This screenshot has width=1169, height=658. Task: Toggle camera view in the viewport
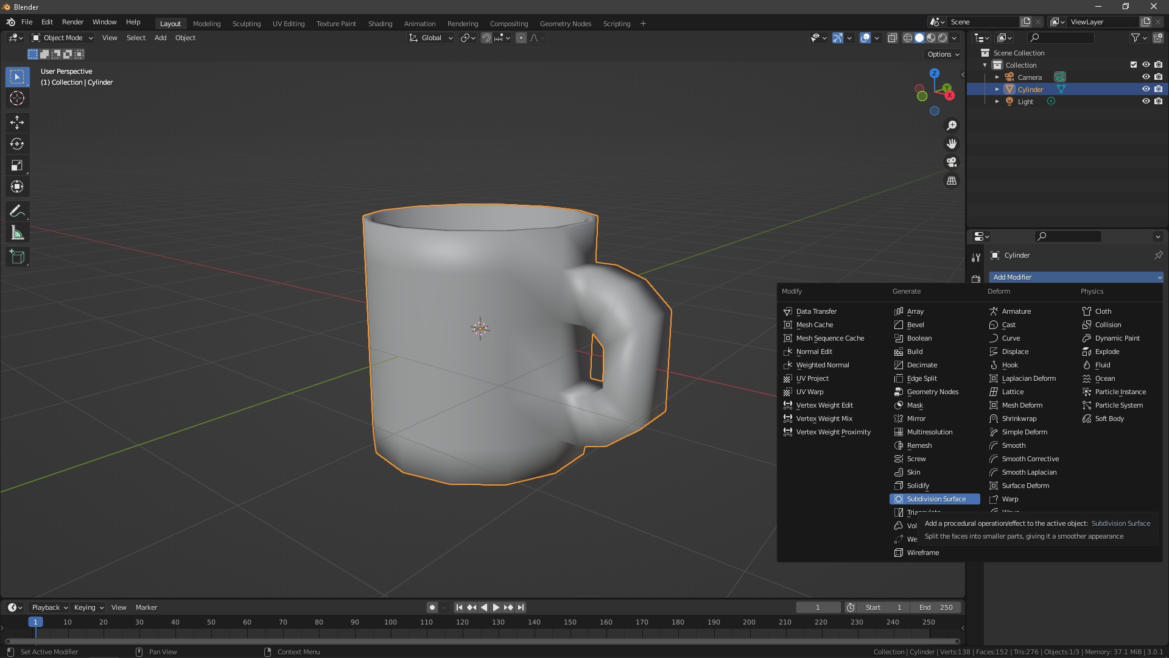(x=952, y=162)
